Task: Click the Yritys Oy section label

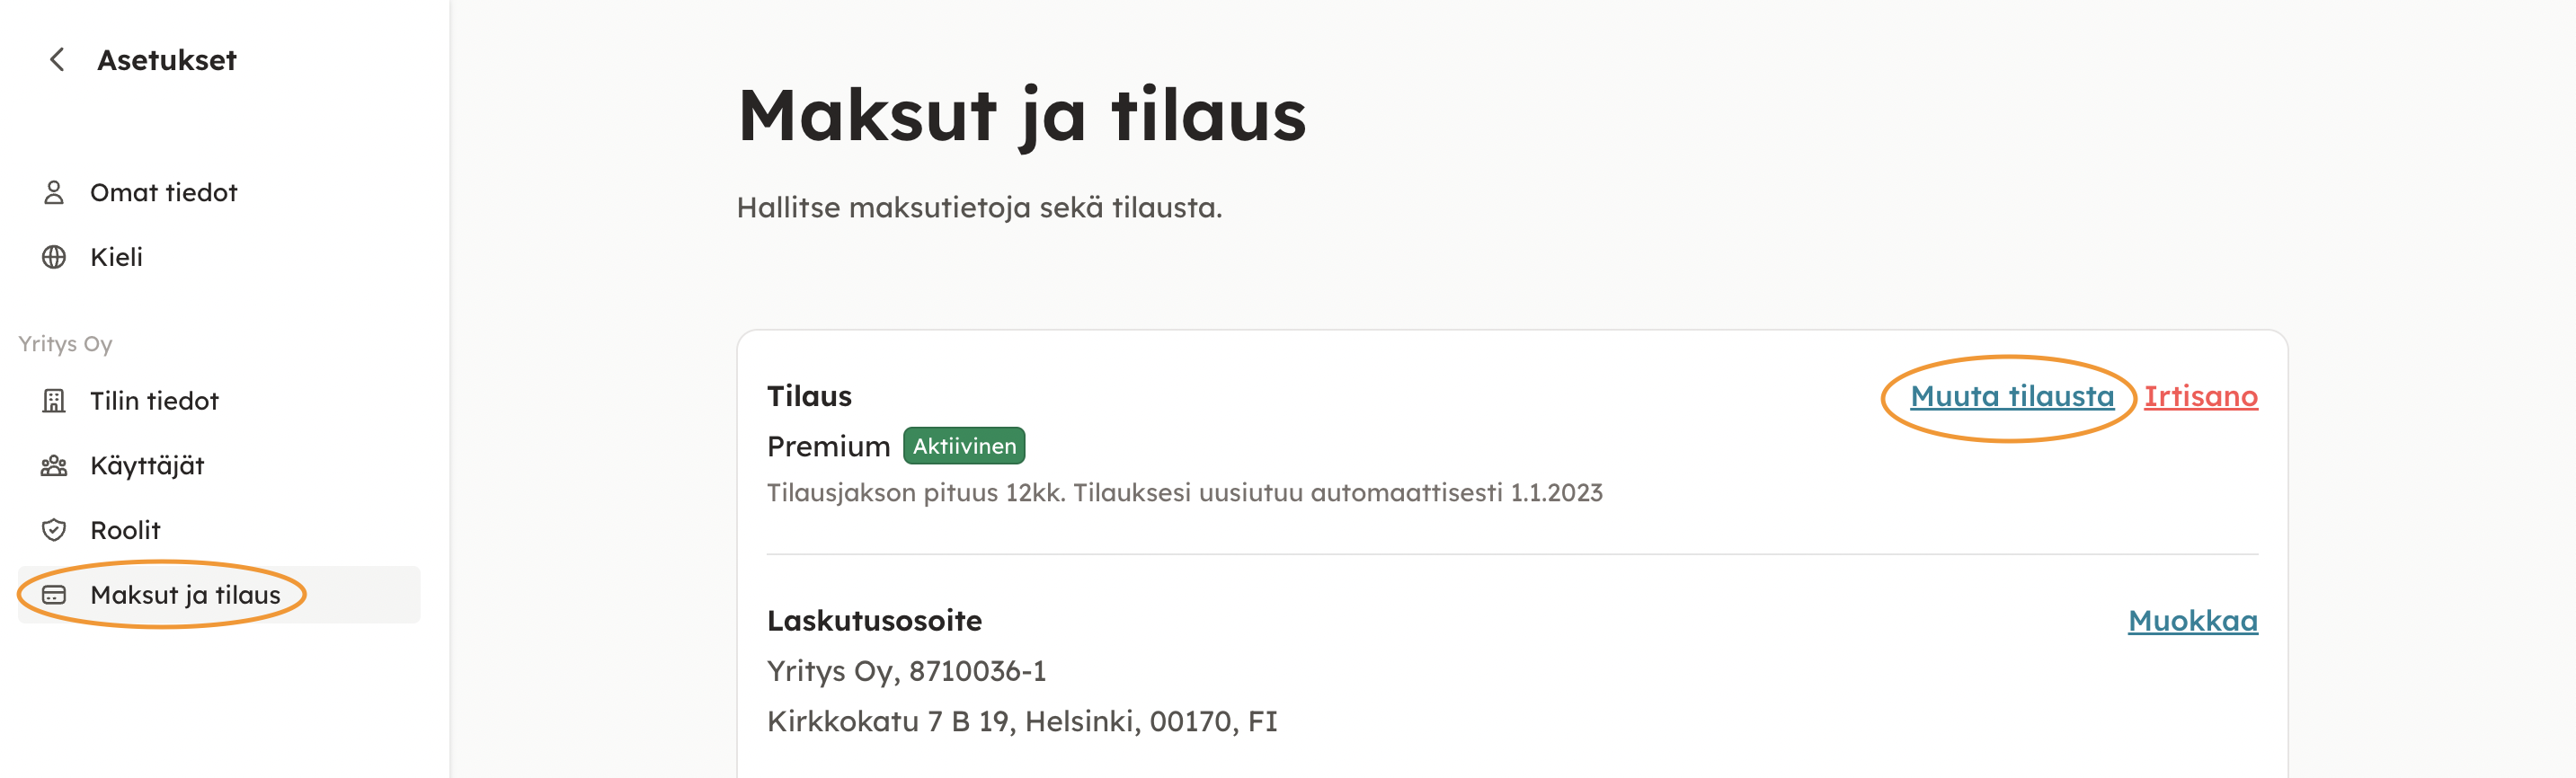Action: coord(65,344)
